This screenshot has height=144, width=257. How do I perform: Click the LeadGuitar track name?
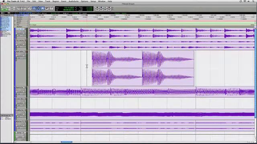point(20,110)
